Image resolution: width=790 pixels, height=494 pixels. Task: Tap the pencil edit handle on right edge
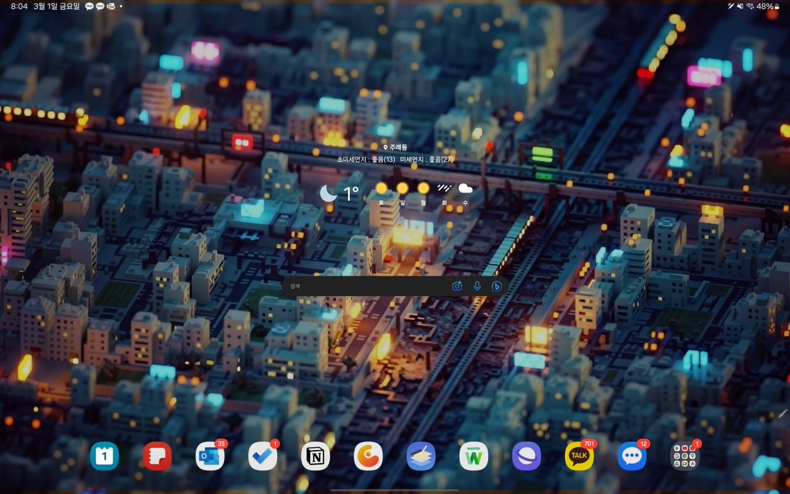(x=783, y=414)
